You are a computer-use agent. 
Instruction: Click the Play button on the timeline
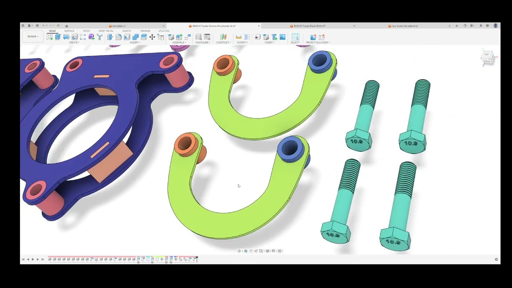pos(33,259)
